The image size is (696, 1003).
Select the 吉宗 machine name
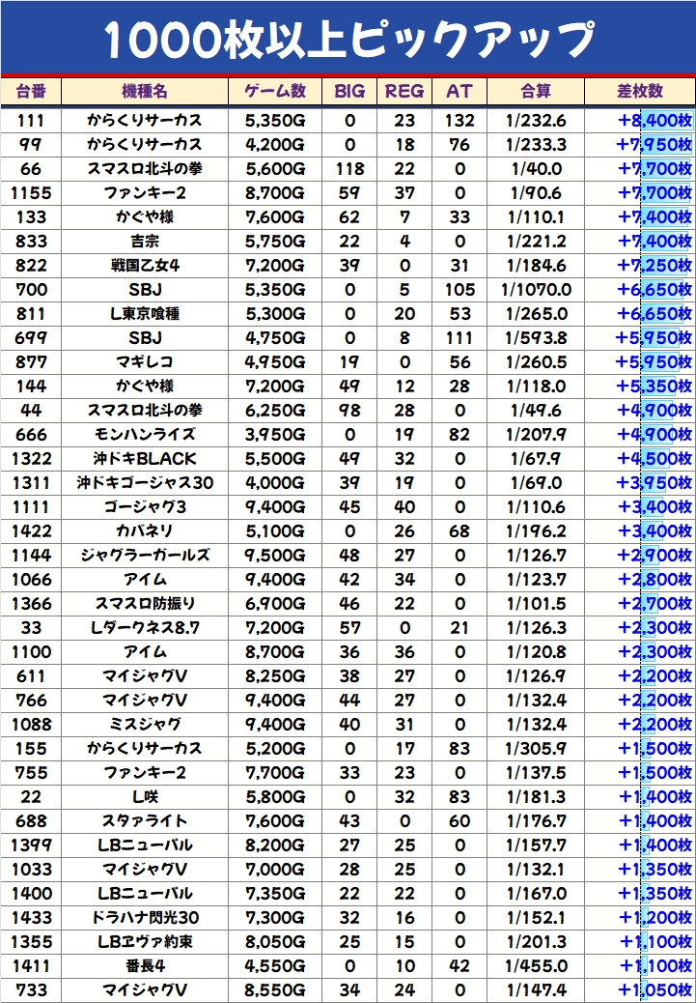pos(145,242)
